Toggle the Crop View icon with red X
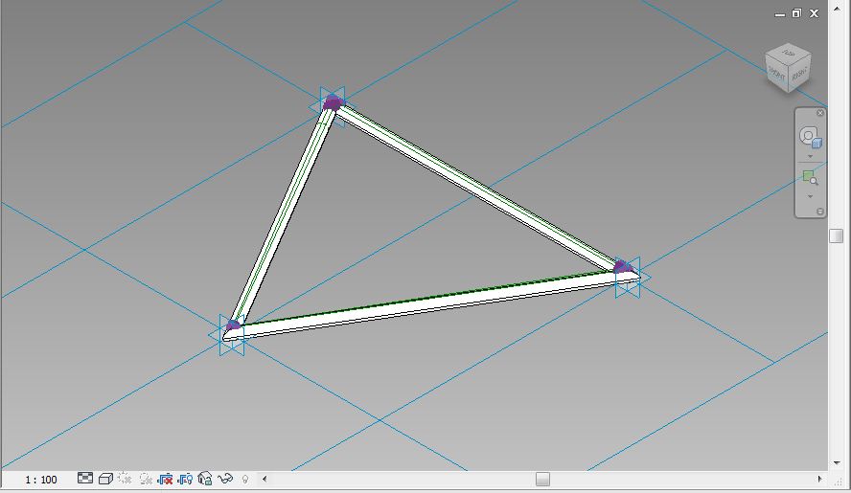This screenshot has height=493, width=851. pyautogui.click(x=165, y=479)
